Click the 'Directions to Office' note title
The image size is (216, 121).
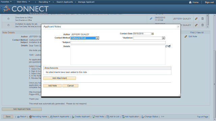pyautogui.click(x=24, y=17)
